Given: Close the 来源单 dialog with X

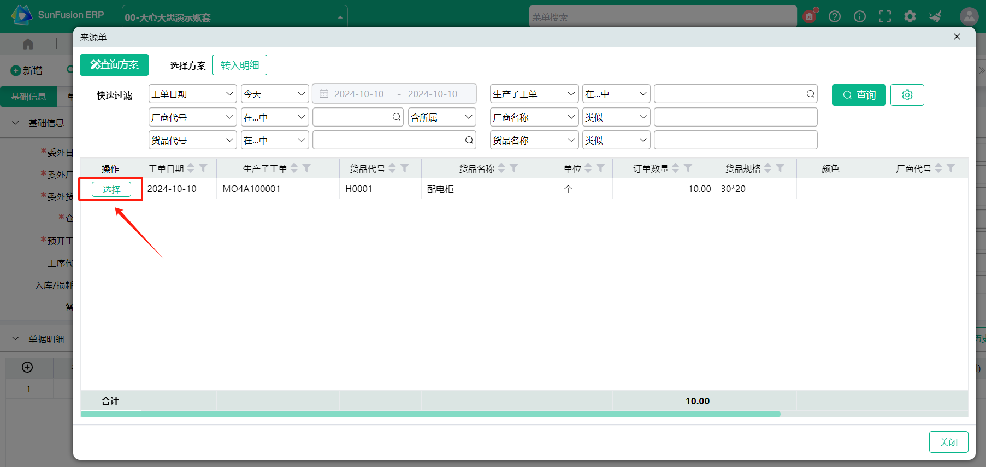Looking at the screenshot, I should (x=957, y=37).
